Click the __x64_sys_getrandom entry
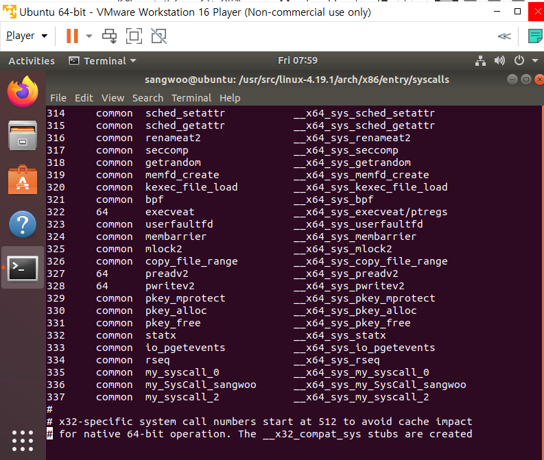The width and height of the screenshot is (544, 460). pos(352,162)
